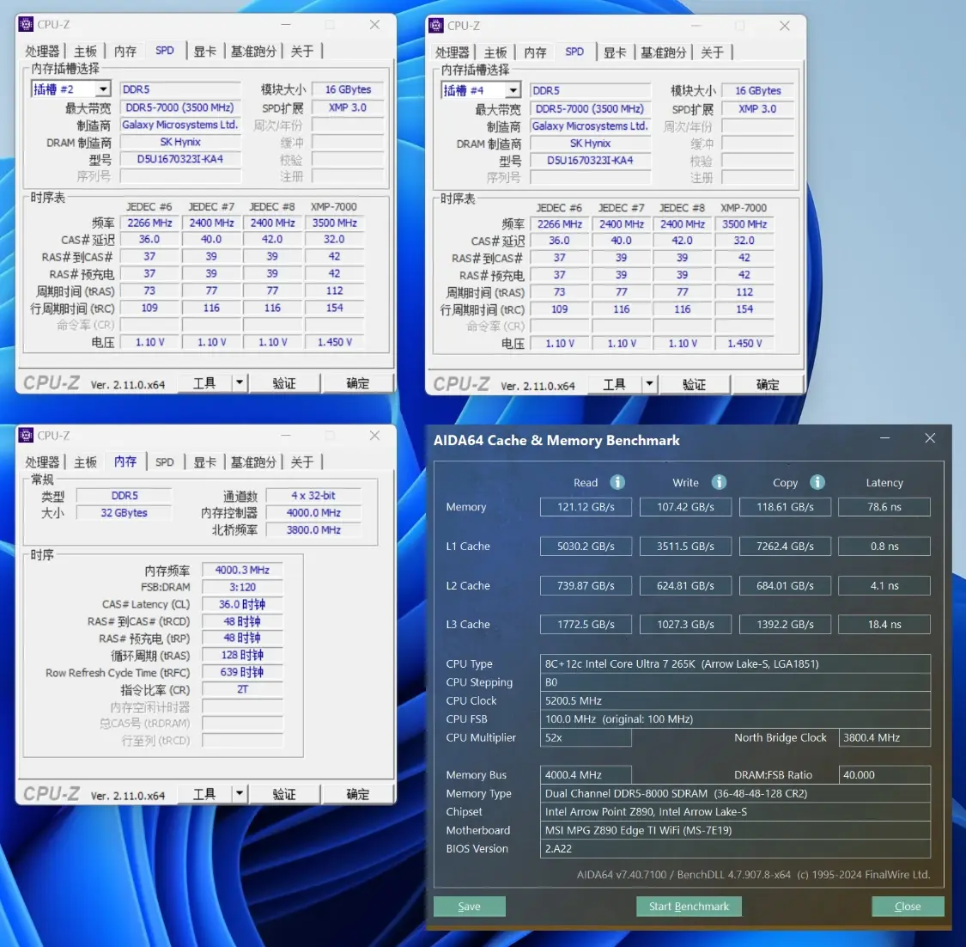Click 型号 field in slot #2 window
966x947 pixels.
180,159
